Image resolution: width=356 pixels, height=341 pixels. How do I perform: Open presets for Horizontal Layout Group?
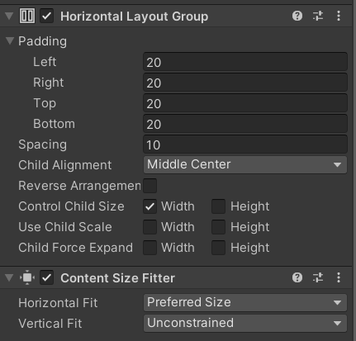pyautogui.click(x=318, y=16)
